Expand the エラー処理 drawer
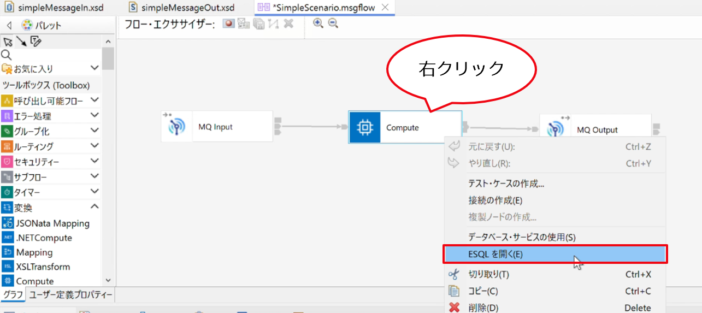The height and width of the screenshot is (313, 702). coord(95,115)
